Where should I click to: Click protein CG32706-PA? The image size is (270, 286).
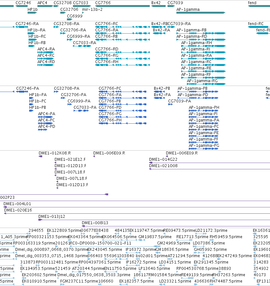[74, 95]
